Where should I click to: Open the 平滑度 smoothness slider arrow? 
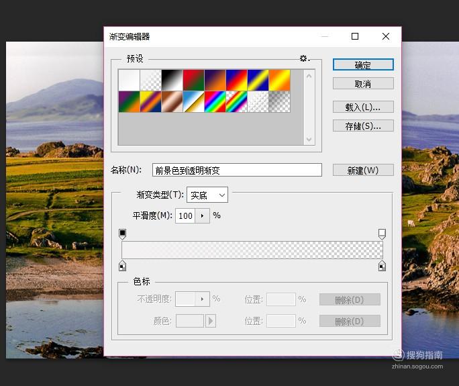point(202,216)
